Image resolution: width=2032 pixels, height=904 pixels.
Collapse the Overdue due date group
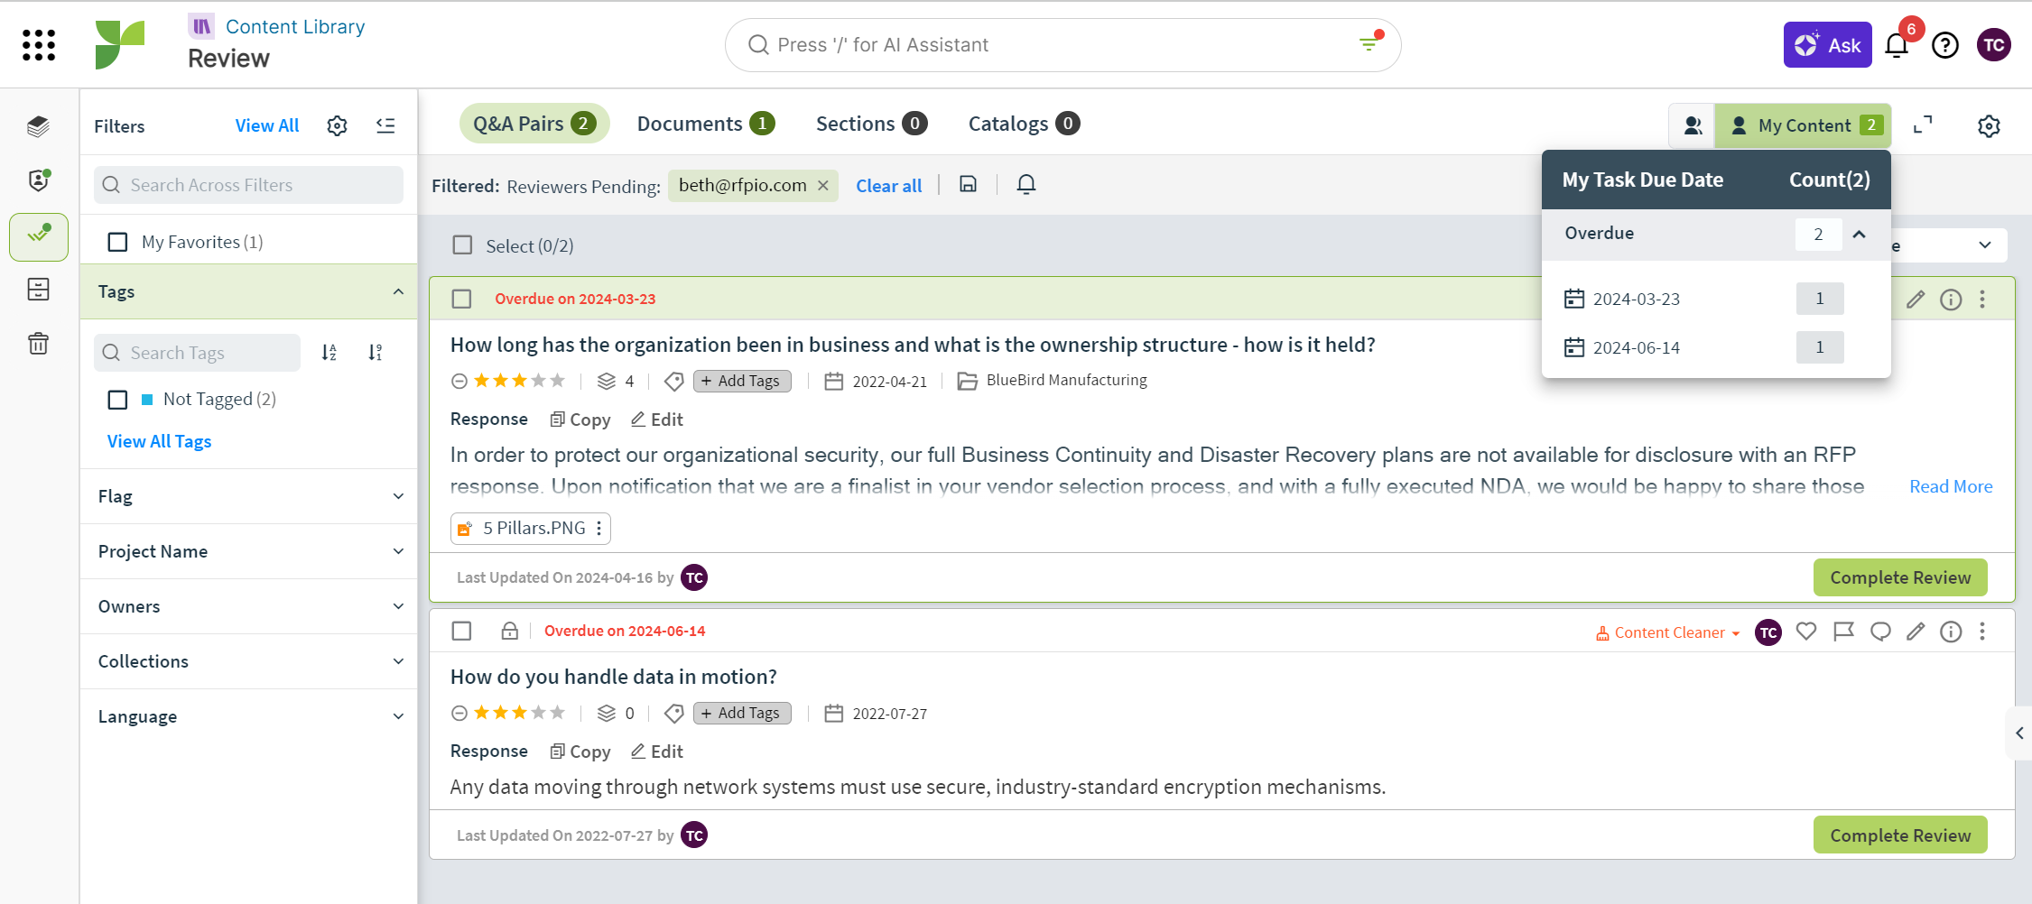(x=1859, y=235)
